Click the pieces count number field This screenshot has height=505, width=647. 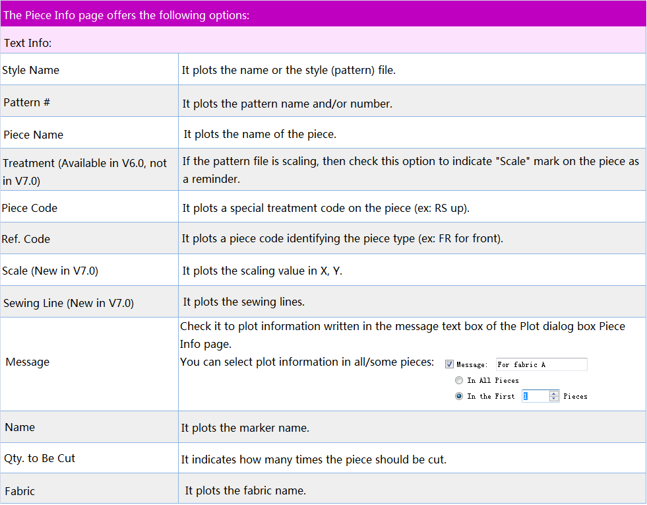[x=535, y=396]
